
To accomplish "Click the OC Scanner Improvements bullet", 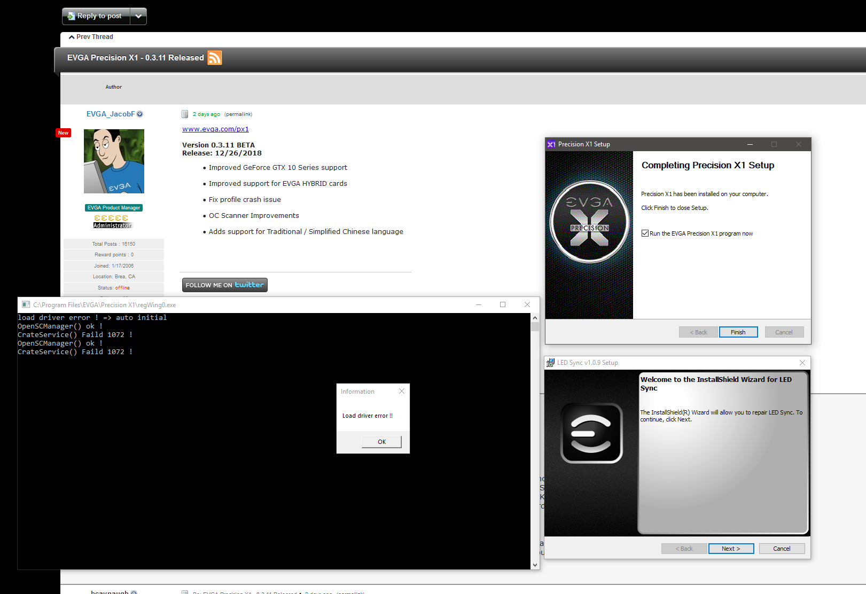I will click(x=254, y=216).
